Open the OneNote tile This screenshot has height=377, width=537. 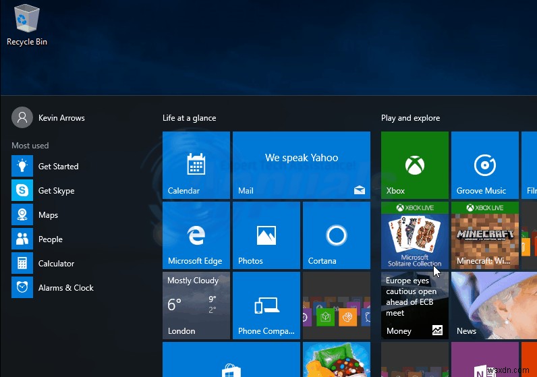pos(485,359)
